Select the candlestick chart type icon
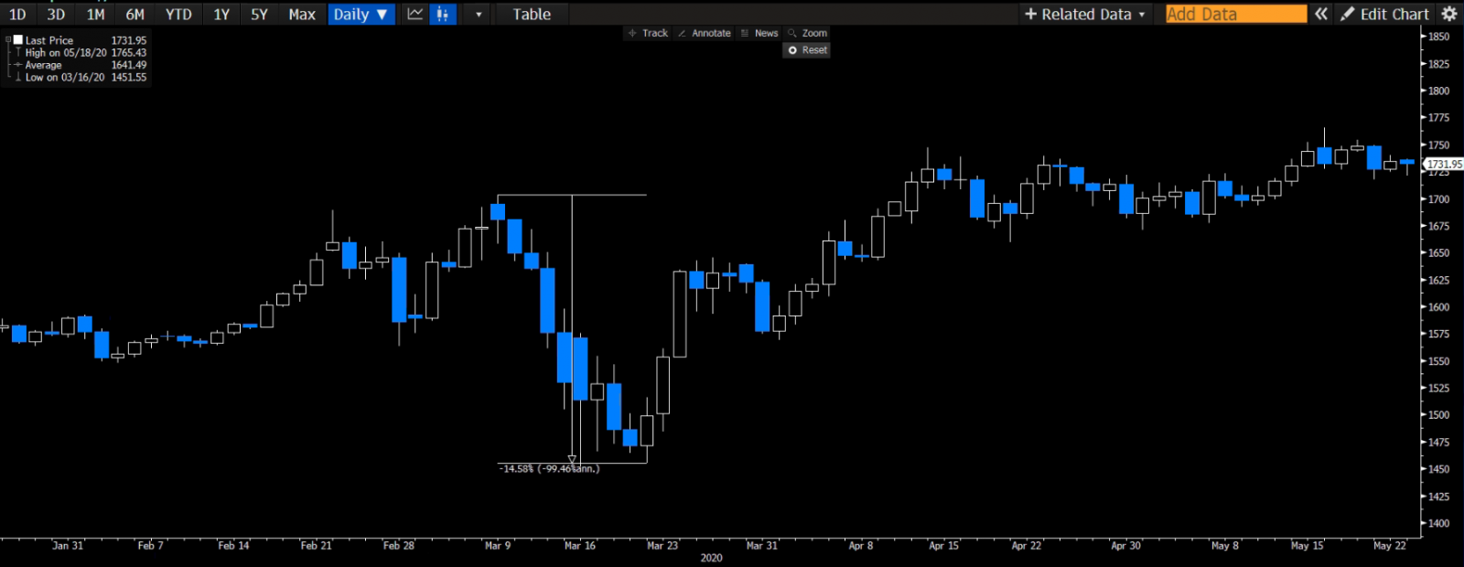Image resolution: width=1464 pixels, height=567 pixels. tap(443, 14)
